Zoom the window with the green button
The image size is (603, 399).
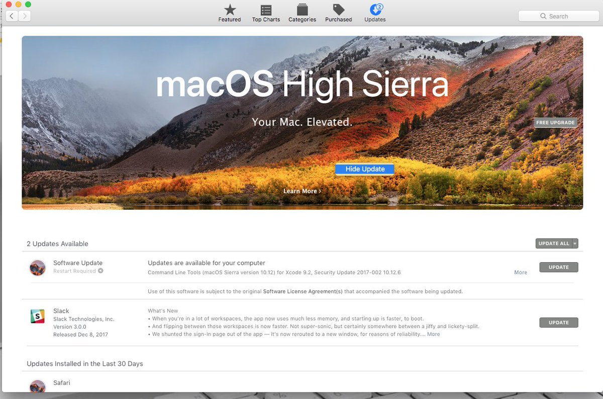point(28,4)
